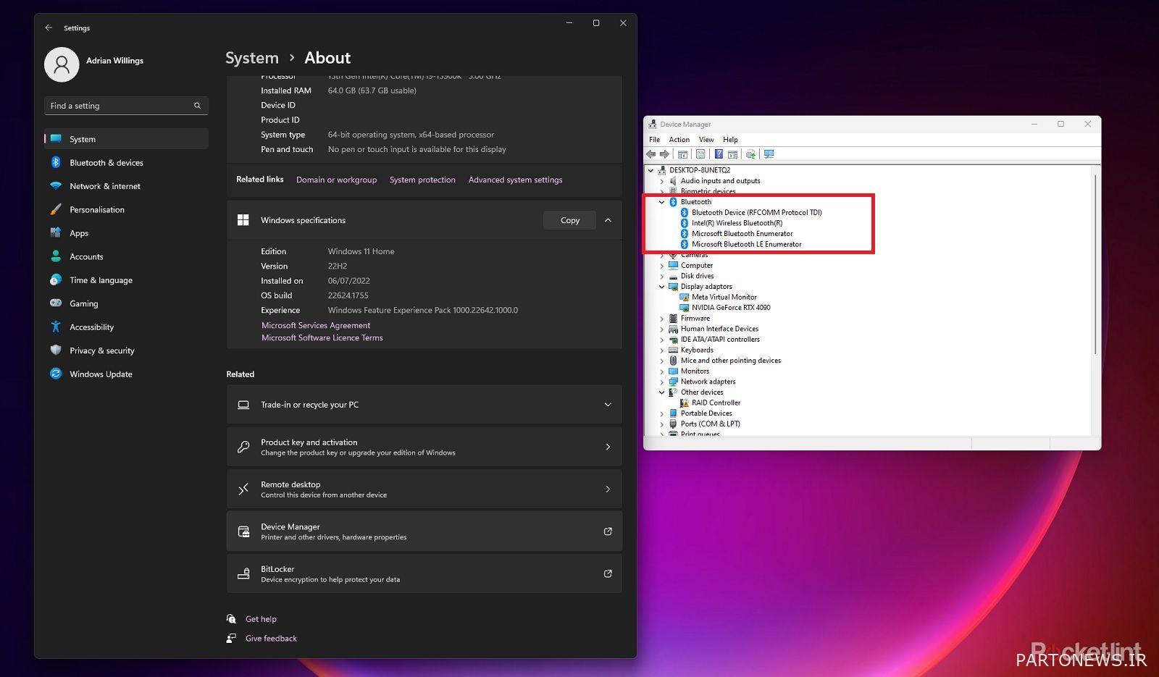
Task: Click the Find a setting search box
Action: (x=126, y=106)
